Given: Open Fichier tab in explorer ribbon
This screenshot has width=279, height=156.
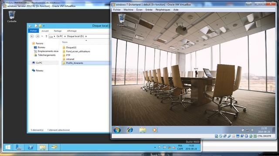Looking at the screenshot, I should click(x=34, y=31).
